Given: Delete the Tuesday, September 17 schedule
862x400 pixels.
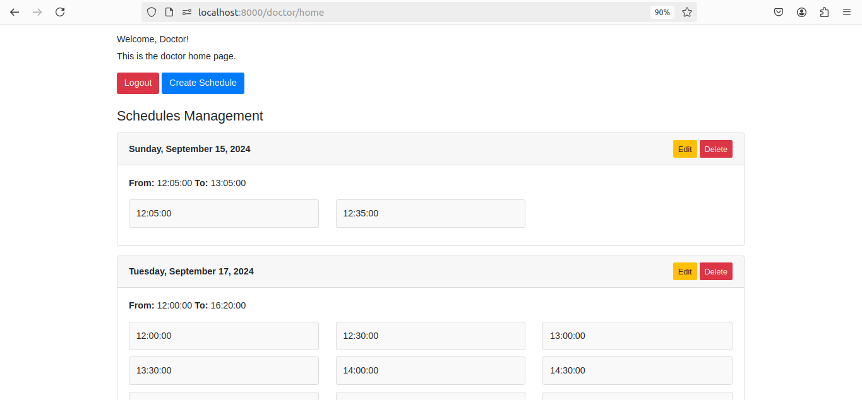Looking at the screenshot, I should [x=715, y=271].
